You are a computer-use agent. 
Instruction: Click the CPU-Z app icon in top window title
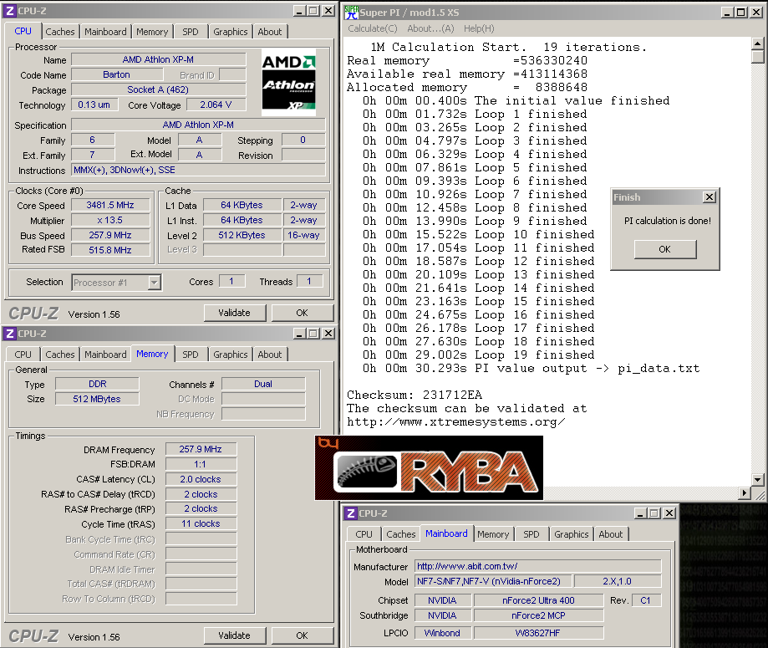coord(10,10)
